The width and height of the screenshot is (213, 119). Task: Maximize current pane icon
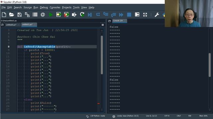[x=137, y=15]
